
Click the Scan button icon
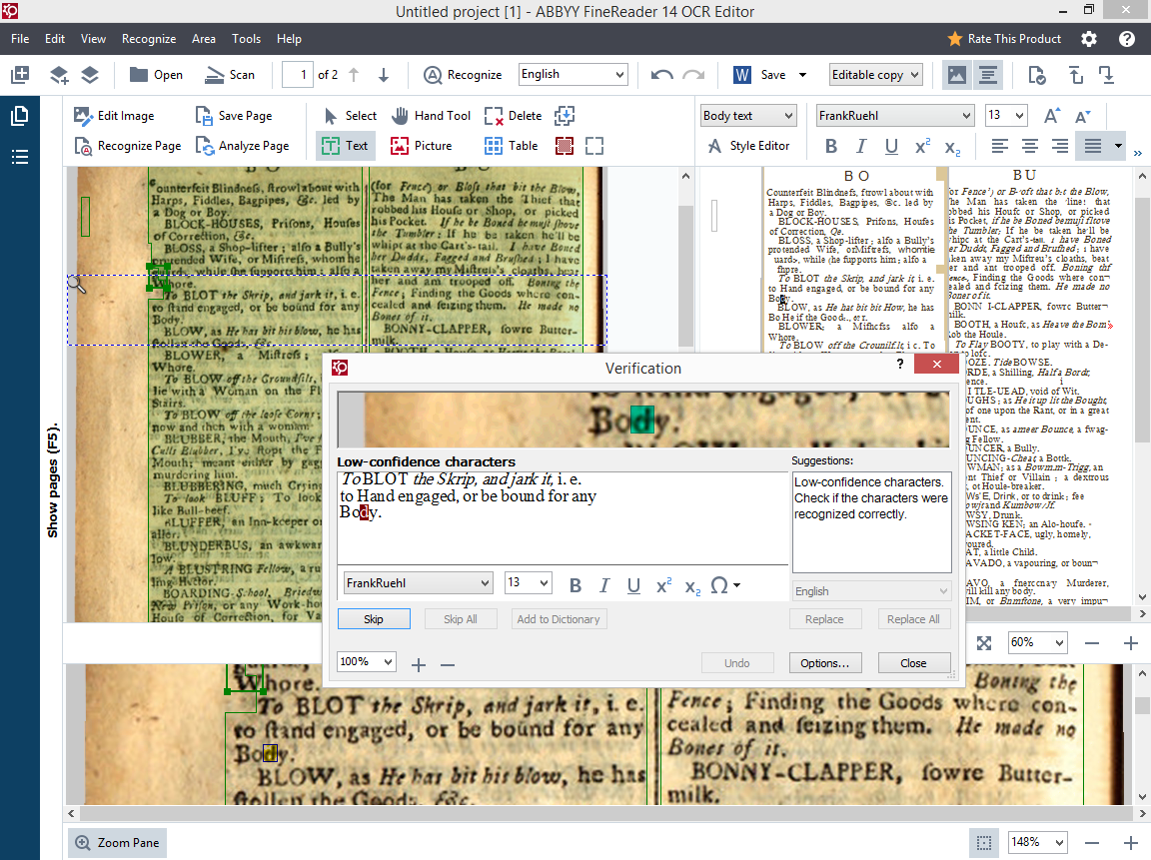(230, 74)
